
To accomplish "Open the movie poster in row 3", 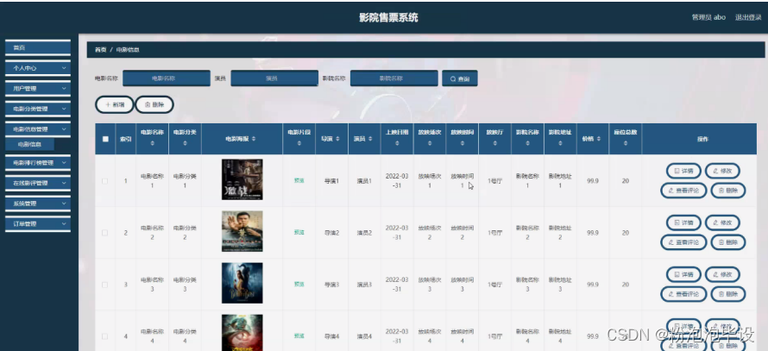I will (x=242, y=283).
